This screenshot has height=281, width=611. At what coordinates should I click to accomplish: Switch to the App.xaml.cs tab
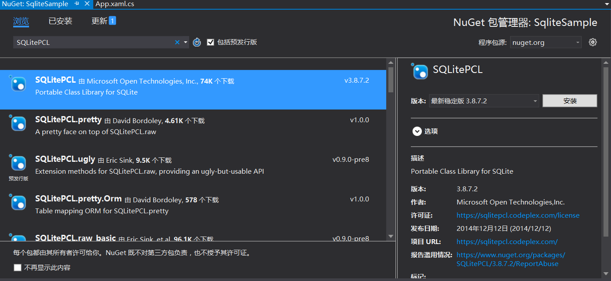pyautogui.click(x=115, y=4)
